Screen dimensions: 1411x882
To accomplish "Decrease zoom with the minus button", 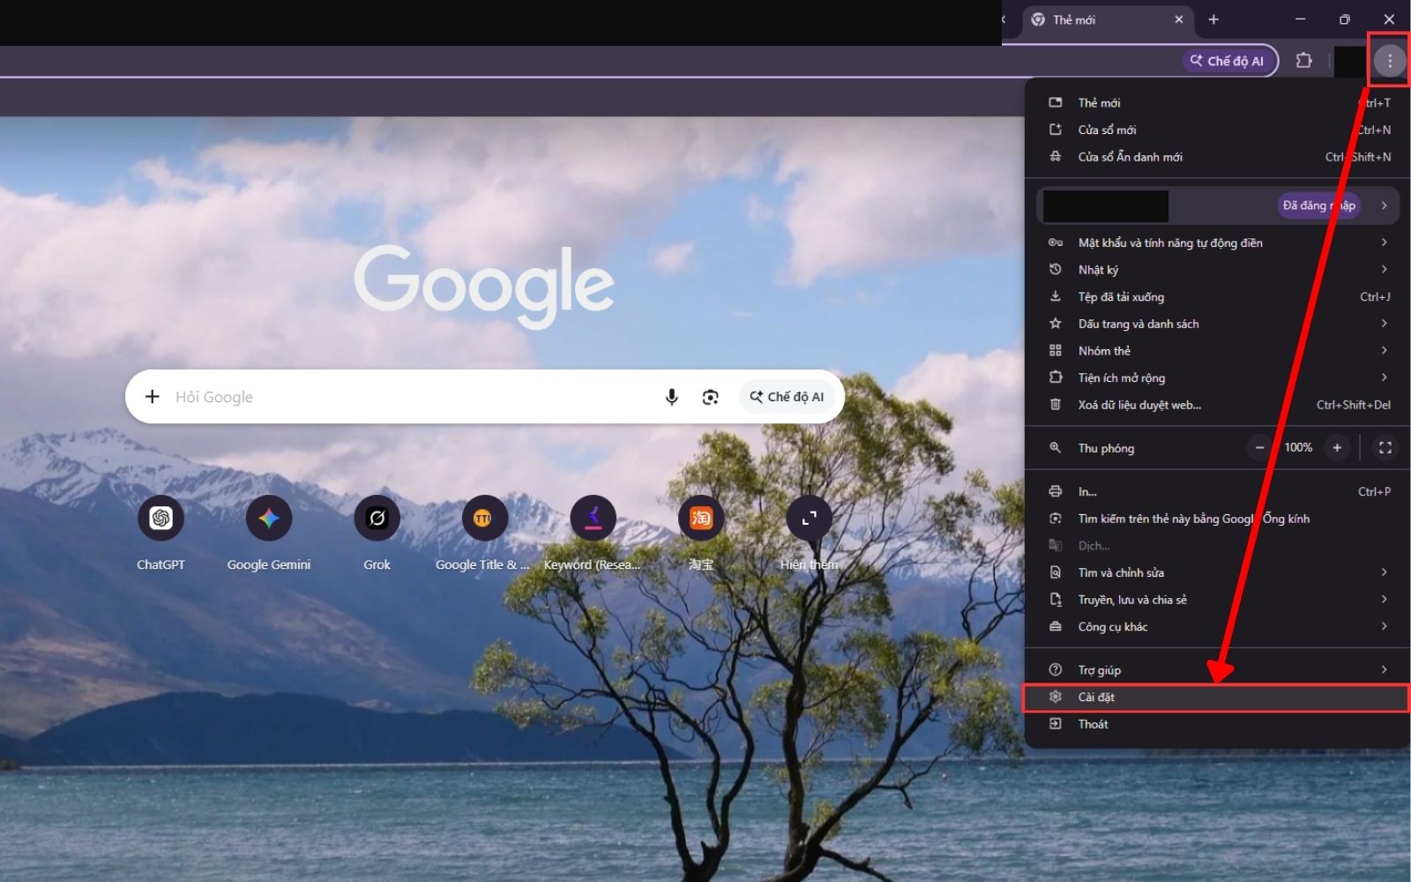I will pyautogui.click(x=1260, y=448).
